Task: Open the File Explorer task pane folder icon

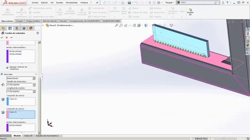Action: pyautogui.click(x=248, y=37)
